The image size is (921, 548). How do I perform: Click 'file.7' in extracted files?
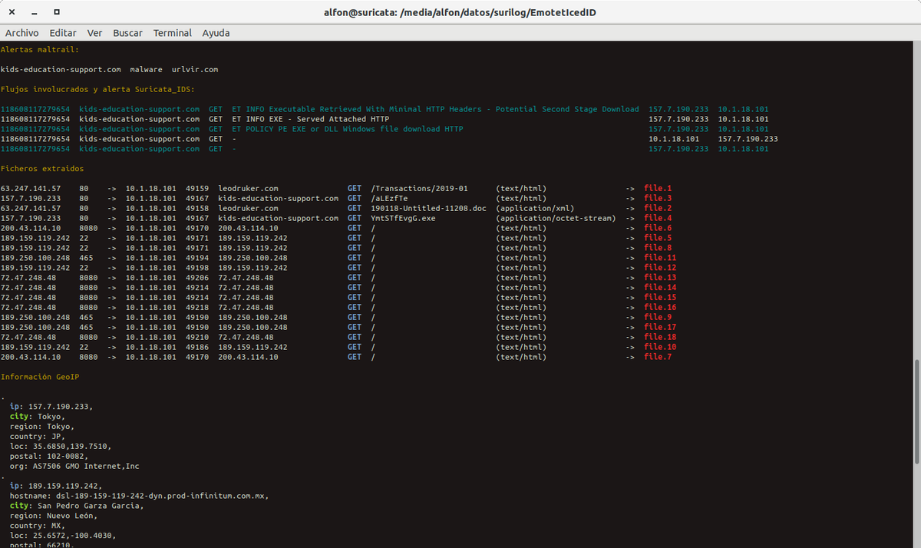[658, 358]
